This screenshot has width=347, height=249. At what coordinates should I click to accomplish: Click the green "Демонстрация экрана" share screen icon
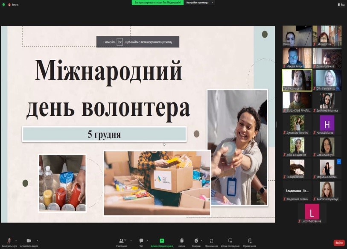click(162, 241)
